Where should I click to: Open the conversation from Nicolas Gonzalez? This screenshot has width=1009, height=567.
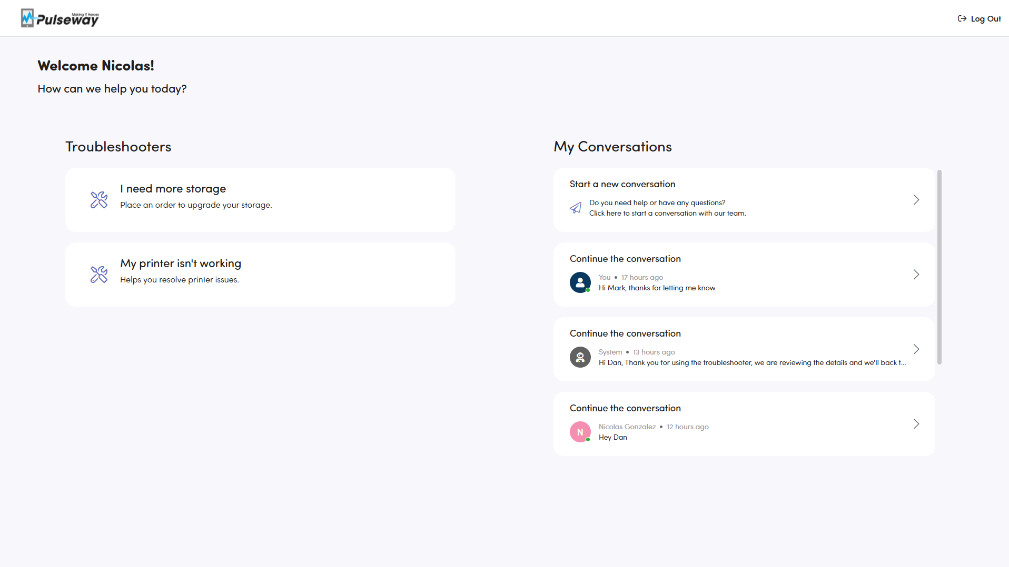pyautogui.click(x=627, y=427)
